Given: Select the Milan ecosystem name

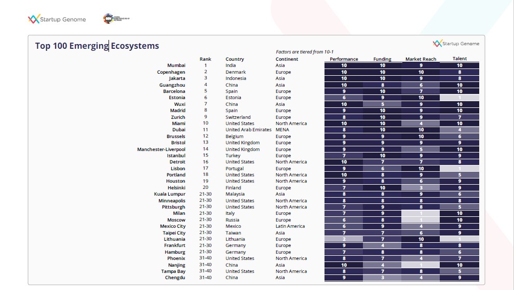Looking at the screenshot, I should [179, 213].
